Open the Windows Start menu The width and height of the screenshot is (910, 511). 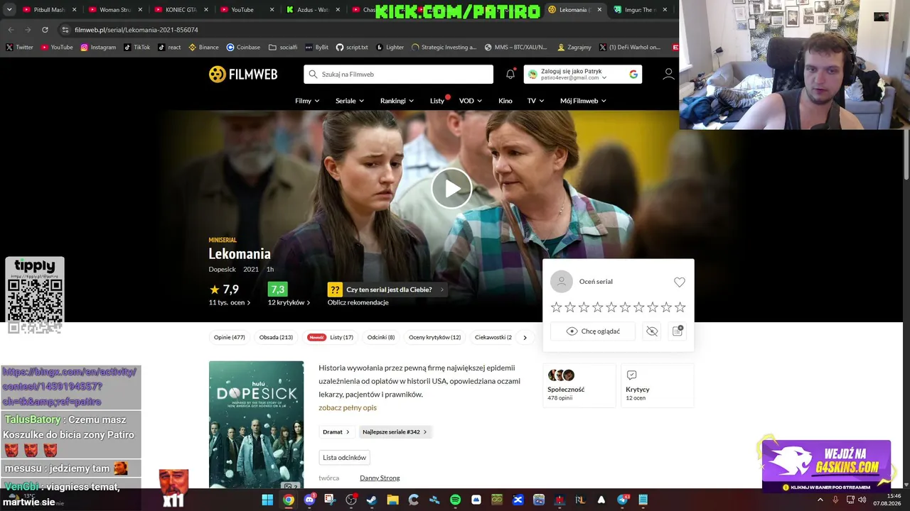coord(267,500)
